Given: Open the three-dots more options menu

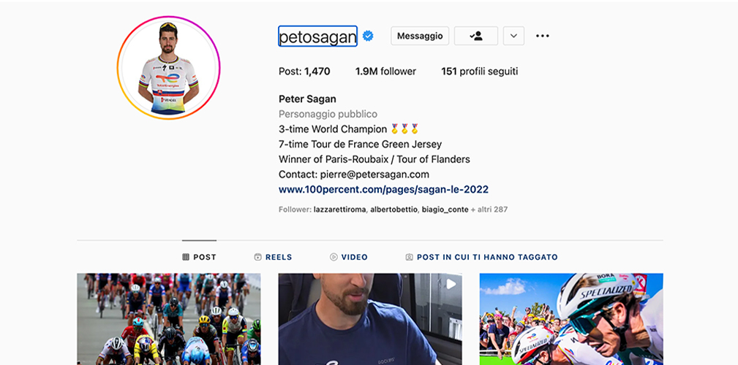Looking at the screenshot, I should tap(542, 36).
